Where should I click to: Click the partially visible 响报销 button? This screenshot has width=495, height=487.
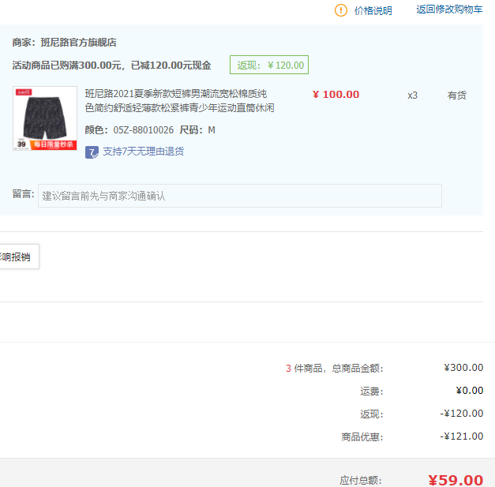(x=19, y=257)
